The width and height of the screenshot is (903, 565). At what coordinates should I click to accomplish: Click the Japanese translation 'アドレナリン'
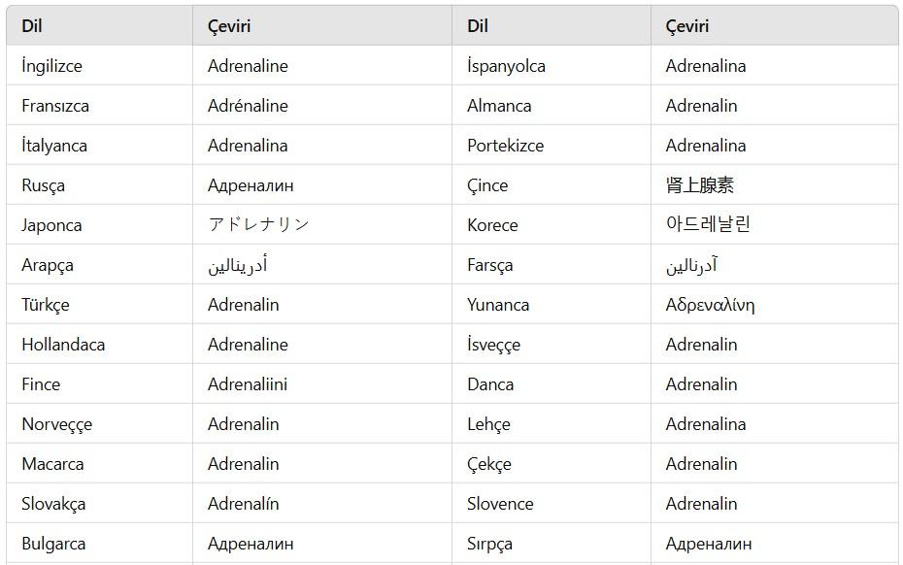[258, 225]
